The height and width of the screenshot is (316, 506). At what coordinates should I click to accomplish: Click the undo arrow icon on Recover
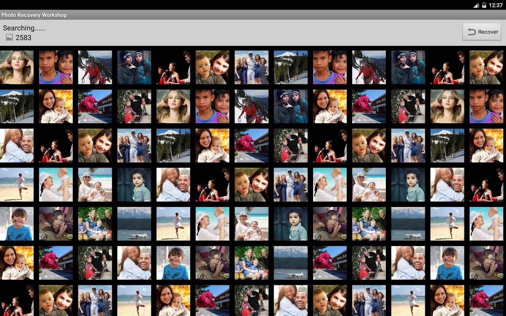pos(472,32)
